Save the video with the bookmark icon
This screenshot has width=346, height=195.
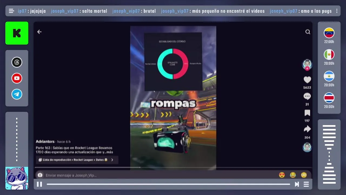(307, 113)
